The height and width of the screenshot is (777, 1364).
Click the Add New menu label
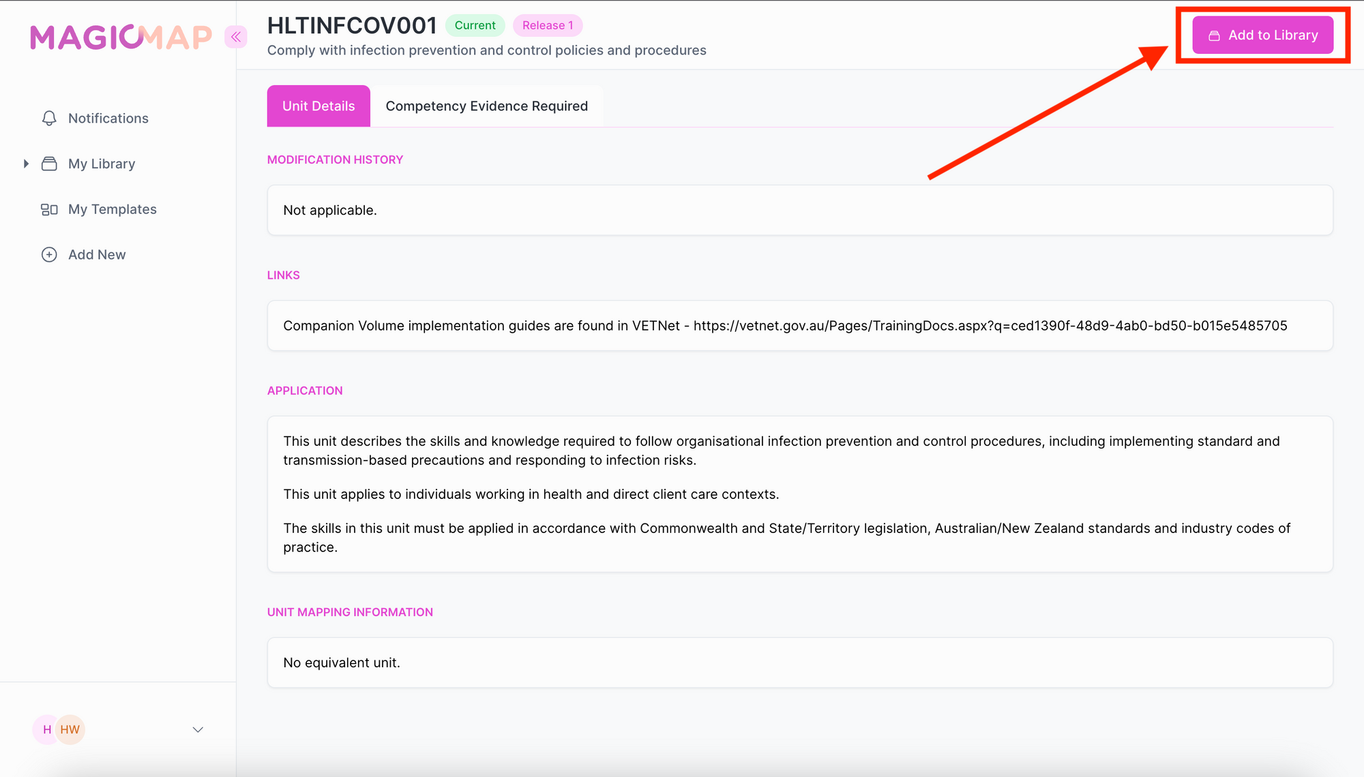pos(97,255)
